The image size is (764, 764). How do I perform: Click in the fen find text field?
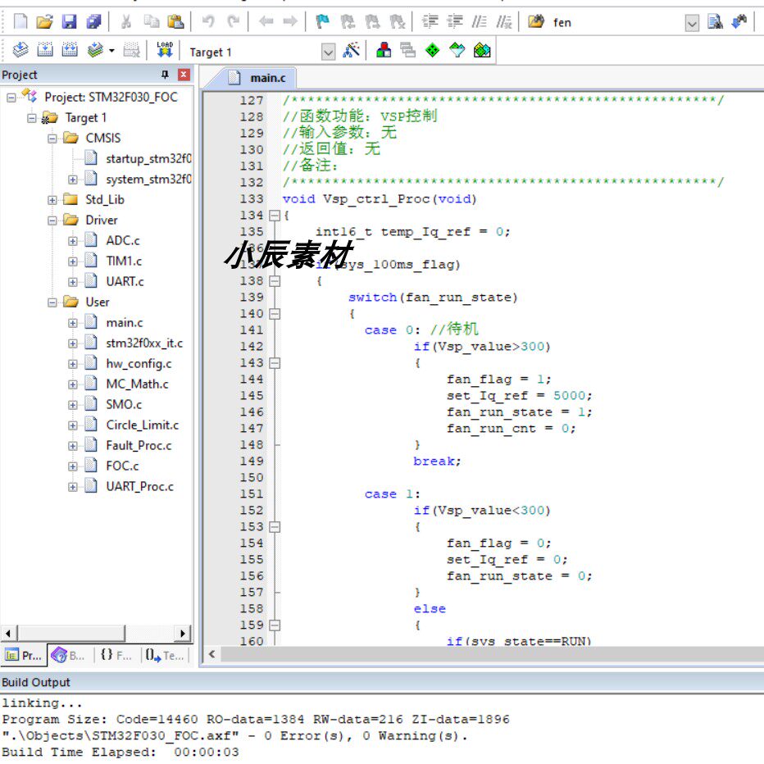(616, 22)
